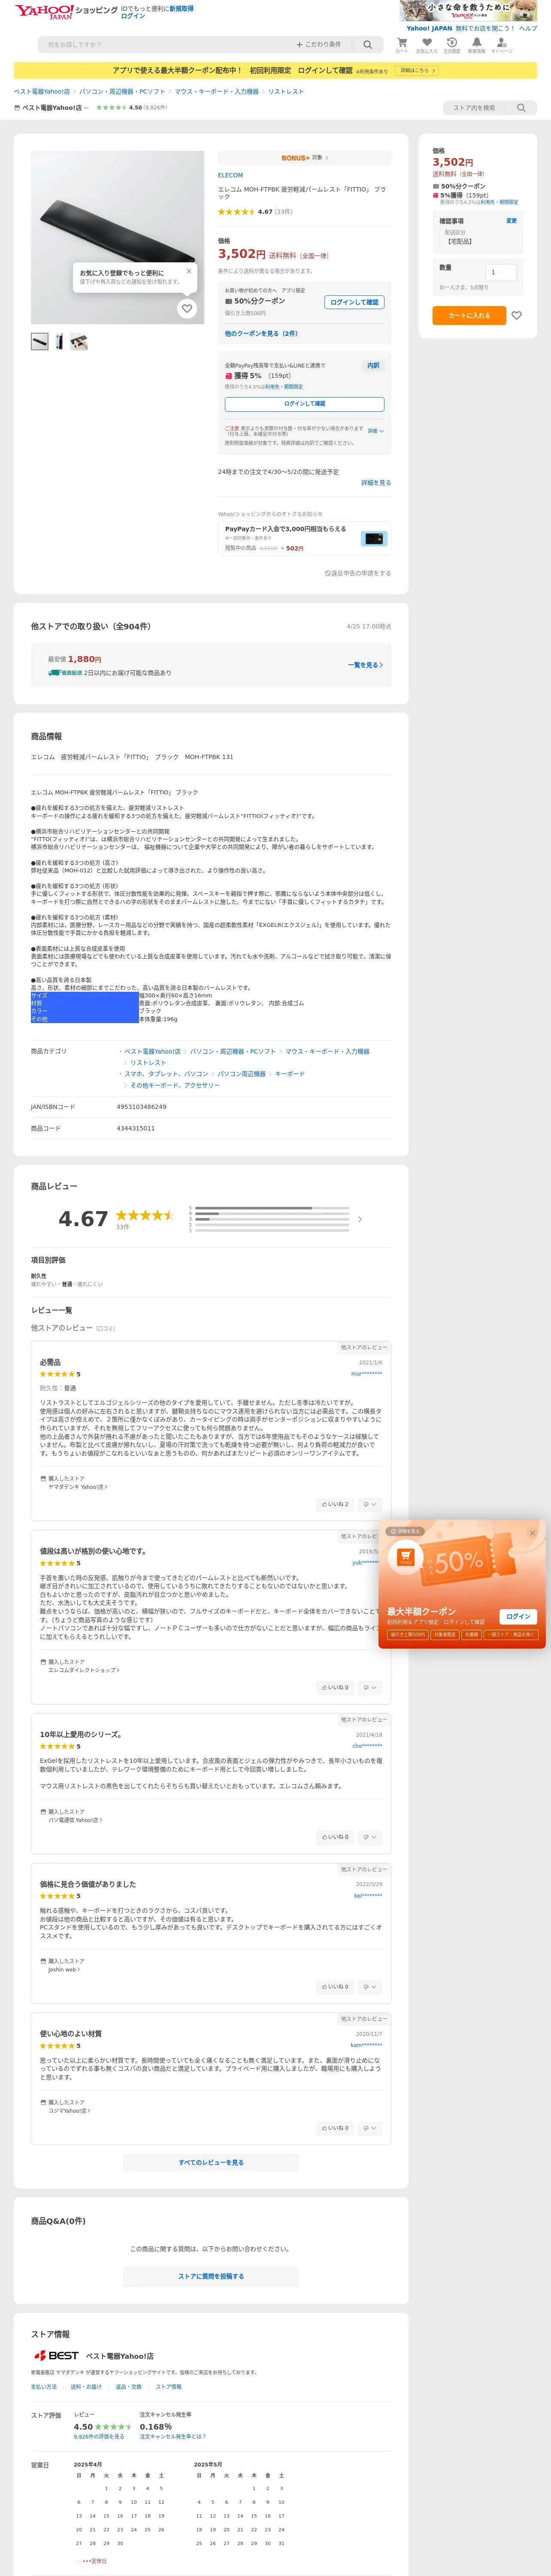Viewport: 551px width, 2576px height.
Task: Click the ELECOM brand link
Action: click(230, 175)
